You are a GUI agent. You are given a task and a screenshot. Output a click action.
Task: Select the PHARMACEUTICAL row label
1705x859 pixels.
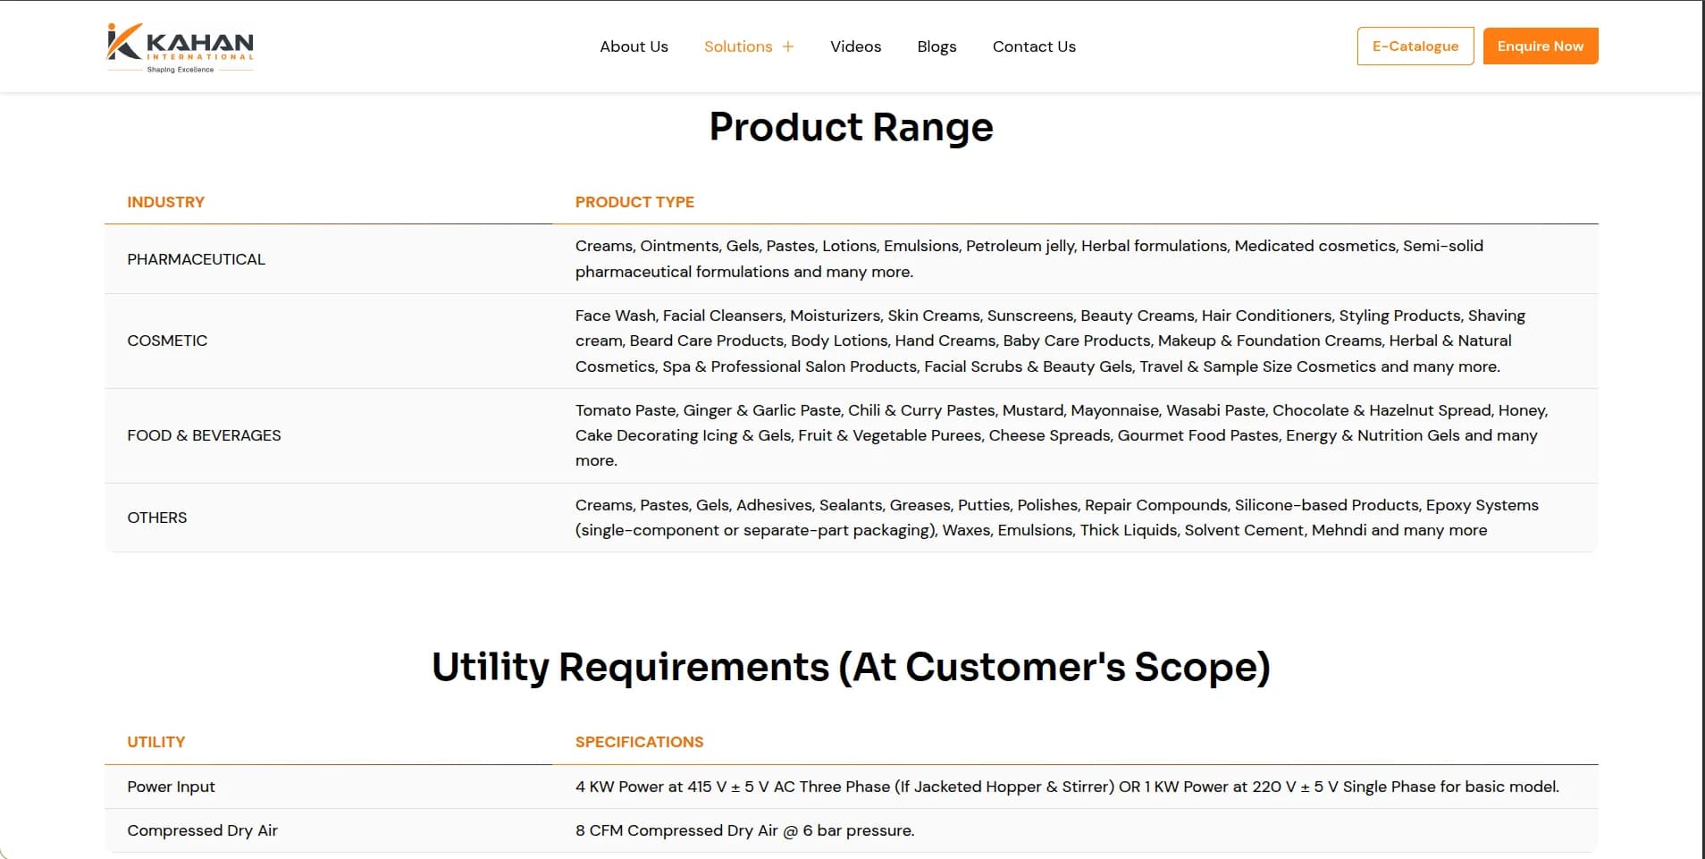coord(197,259)
